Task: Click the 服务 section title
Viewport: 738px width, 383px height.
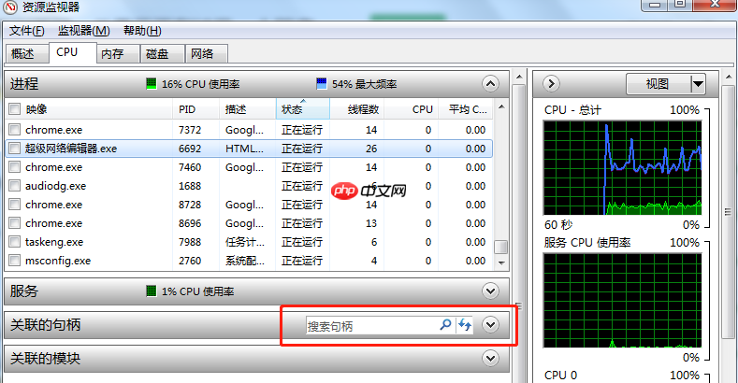Action: click(23, 291)
